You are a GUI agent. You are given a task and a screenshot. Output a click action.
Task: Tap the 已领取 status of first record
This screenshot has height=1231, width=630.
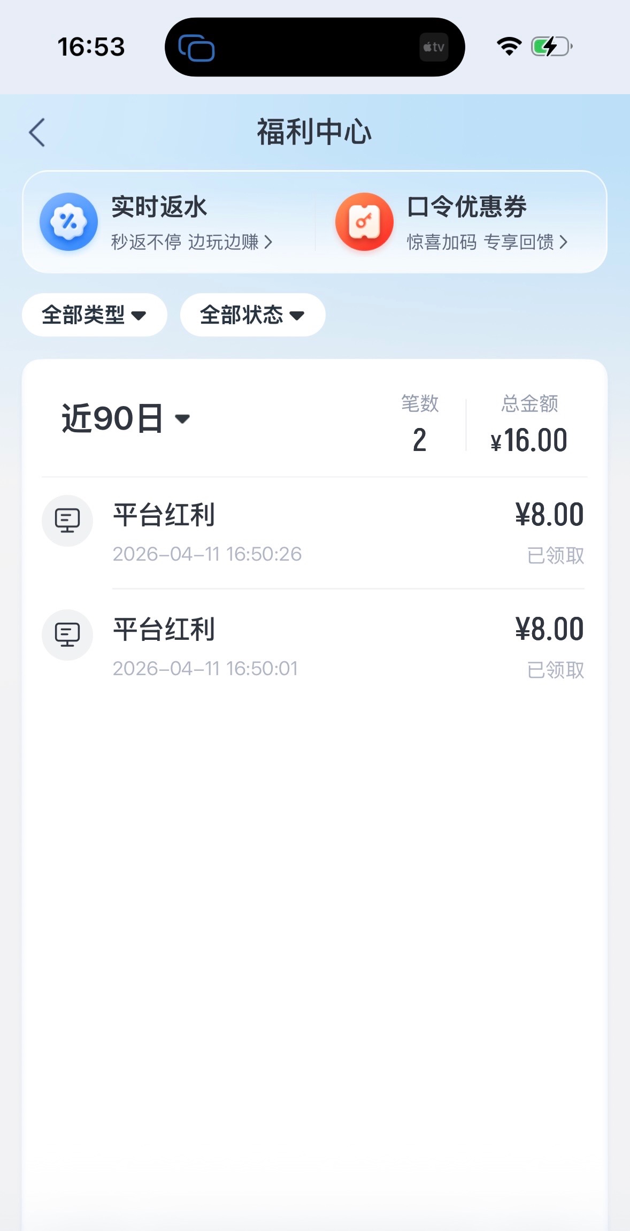point(555,556)
